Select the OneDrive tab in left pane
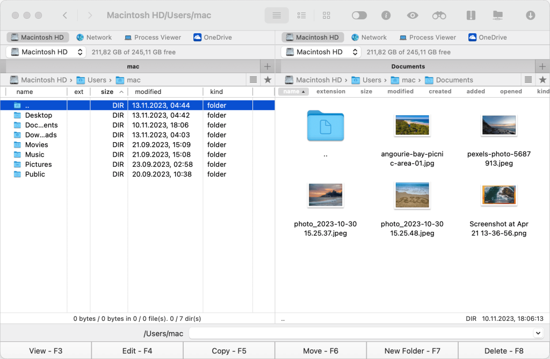Image resolution: width=550 pixels, height=359 pixels. tap(214, 38)
